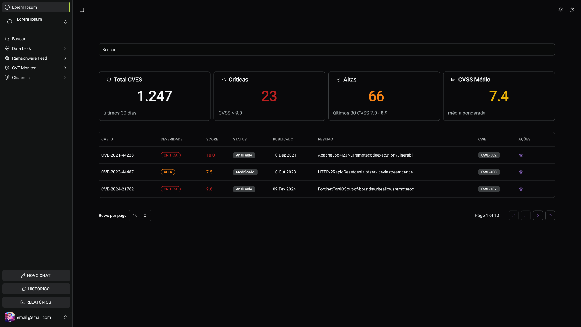Click the Ramsonware Feed search icon

(7, 58)
